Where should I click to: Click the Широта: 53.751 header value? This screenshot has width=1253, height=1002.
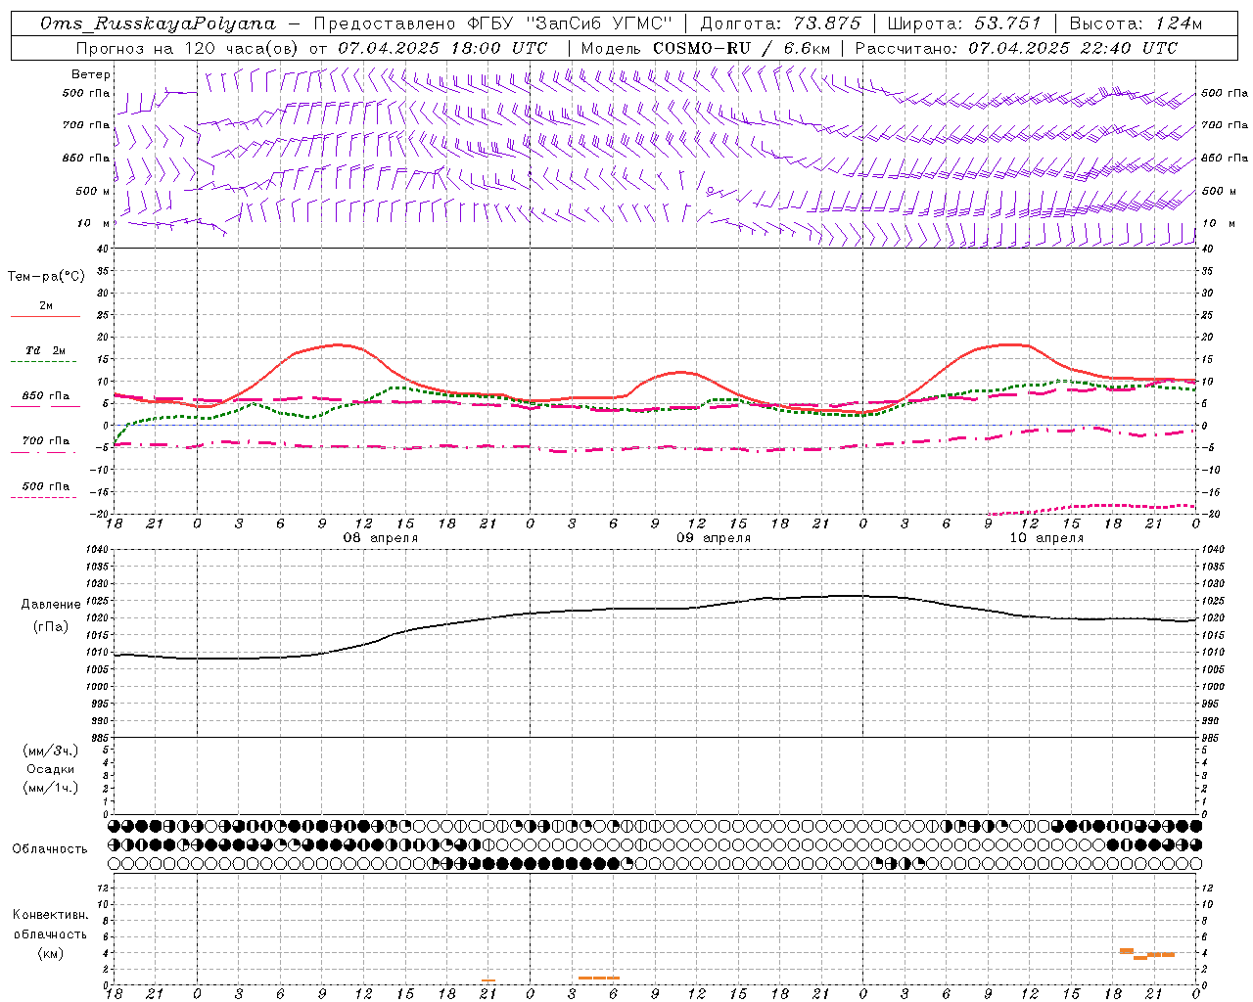pos(963,23)
